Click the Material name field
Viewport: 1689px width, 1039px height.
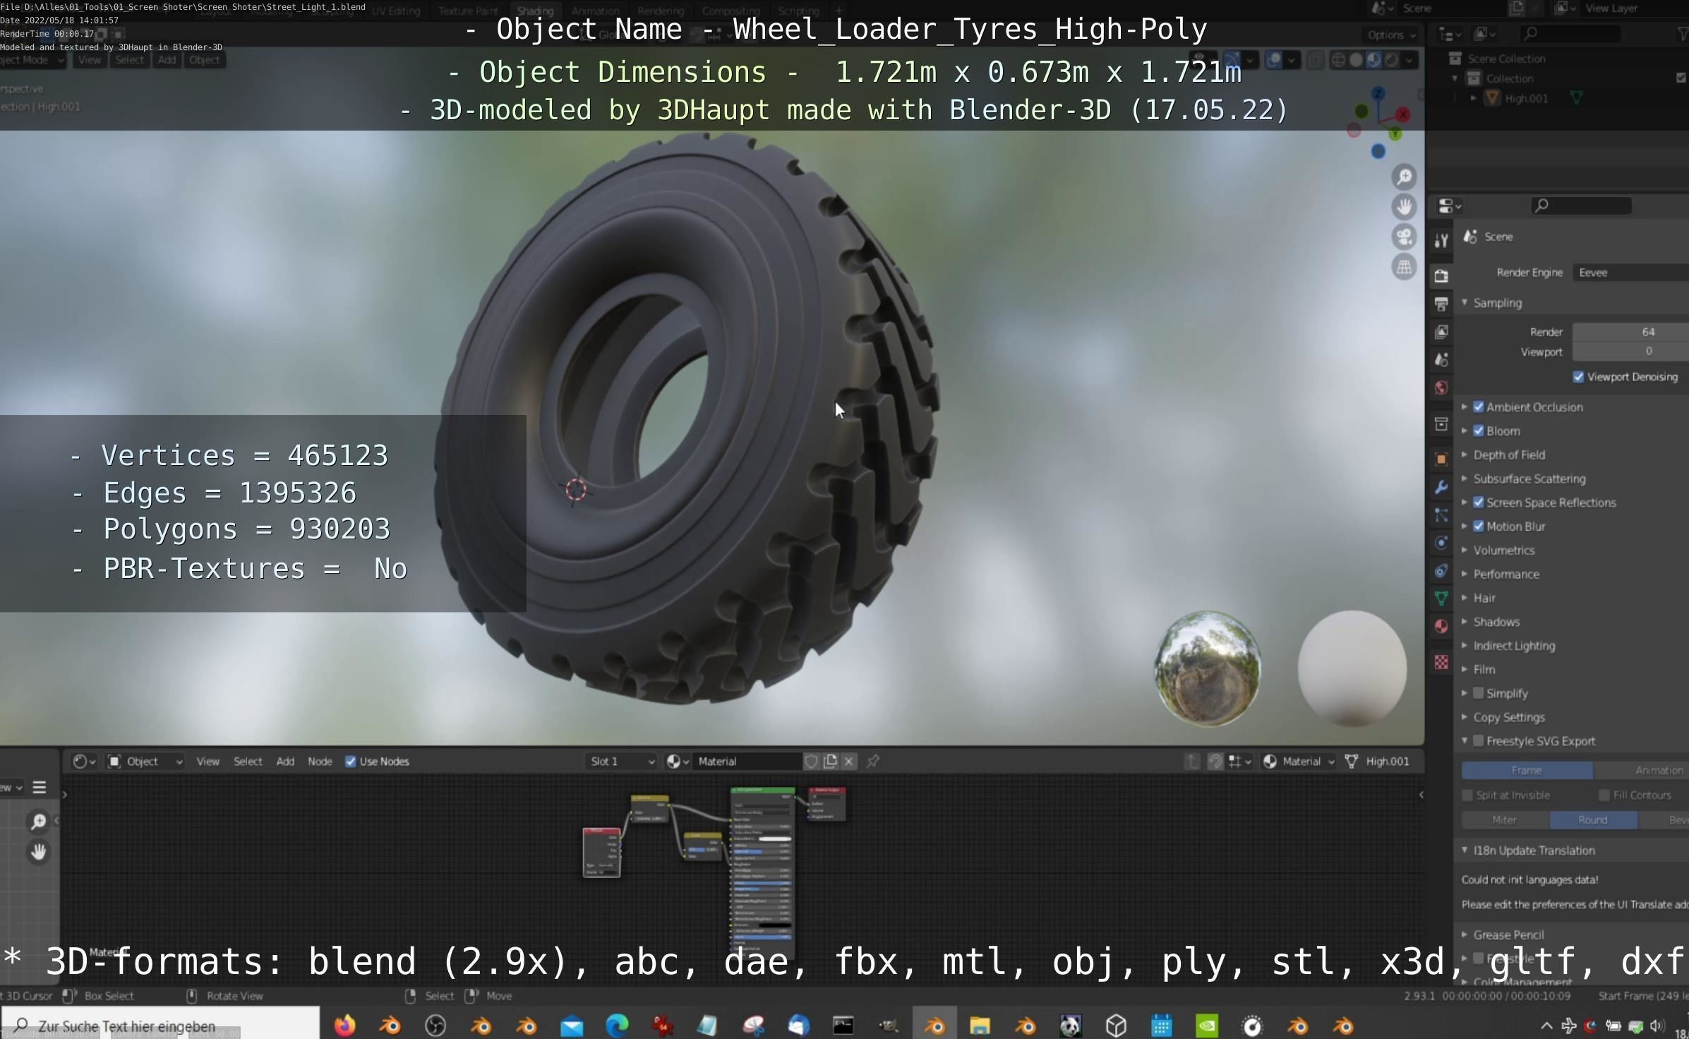coord(747,762)
